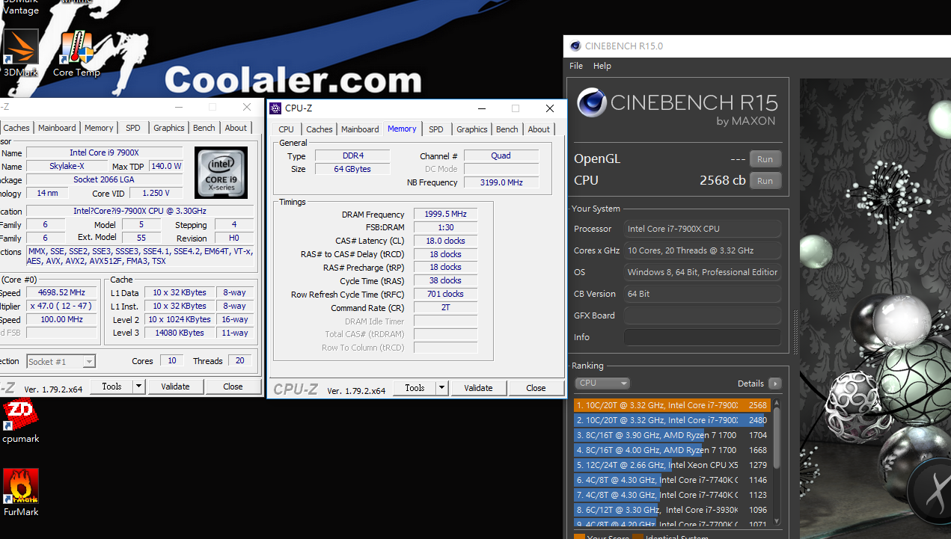Click the Info input field in Cinebench

[x=703, y=337]
